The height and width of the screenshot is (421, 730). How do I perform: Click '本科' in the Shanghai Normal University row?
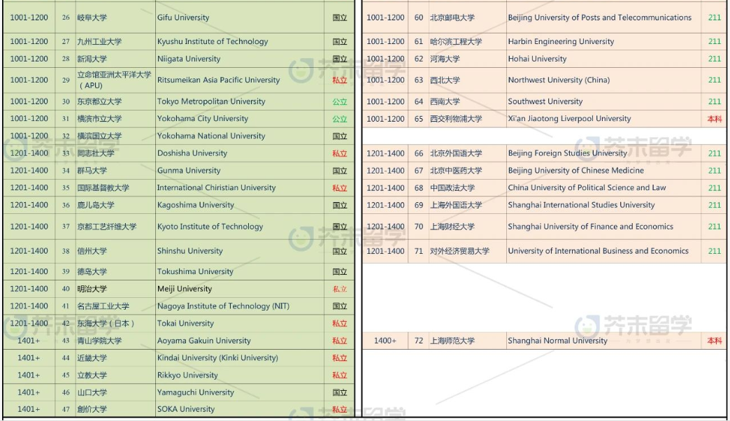[x=714, y=341]
